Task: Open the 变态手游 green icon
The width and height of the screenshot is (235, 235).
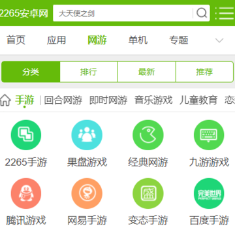Action: (148, 193)
